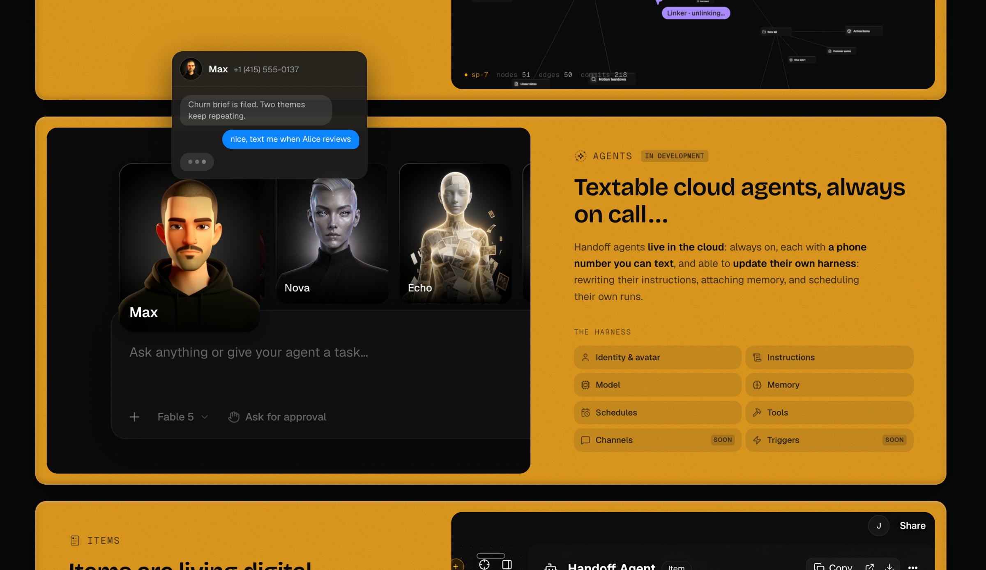The width and height of the screenshot is (986, 570).
Task: Click the download icon
Action: [x=889, y=567]
